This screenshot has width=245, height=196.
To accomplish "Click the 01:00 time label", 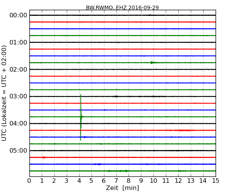I will (18, 42).
